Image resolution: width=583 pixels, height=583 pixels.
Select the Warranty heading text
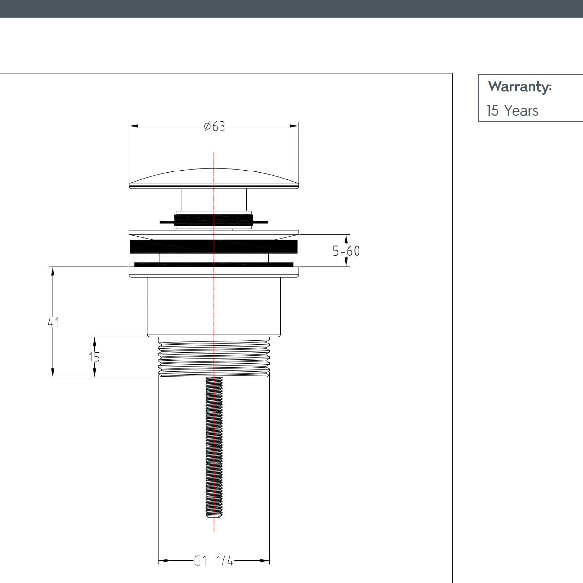pyautogui.click(x=520, y=86)
